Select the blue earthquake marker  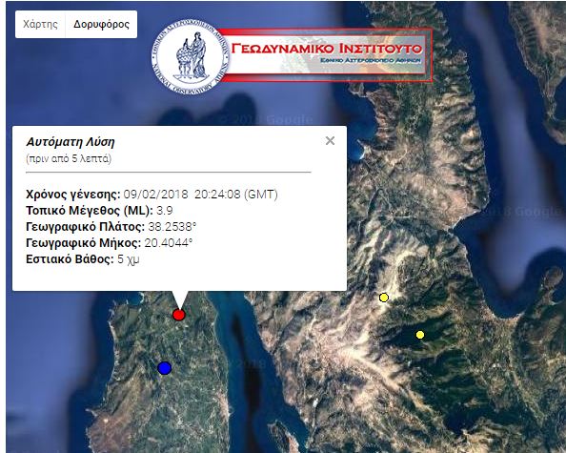pos(165,368)
